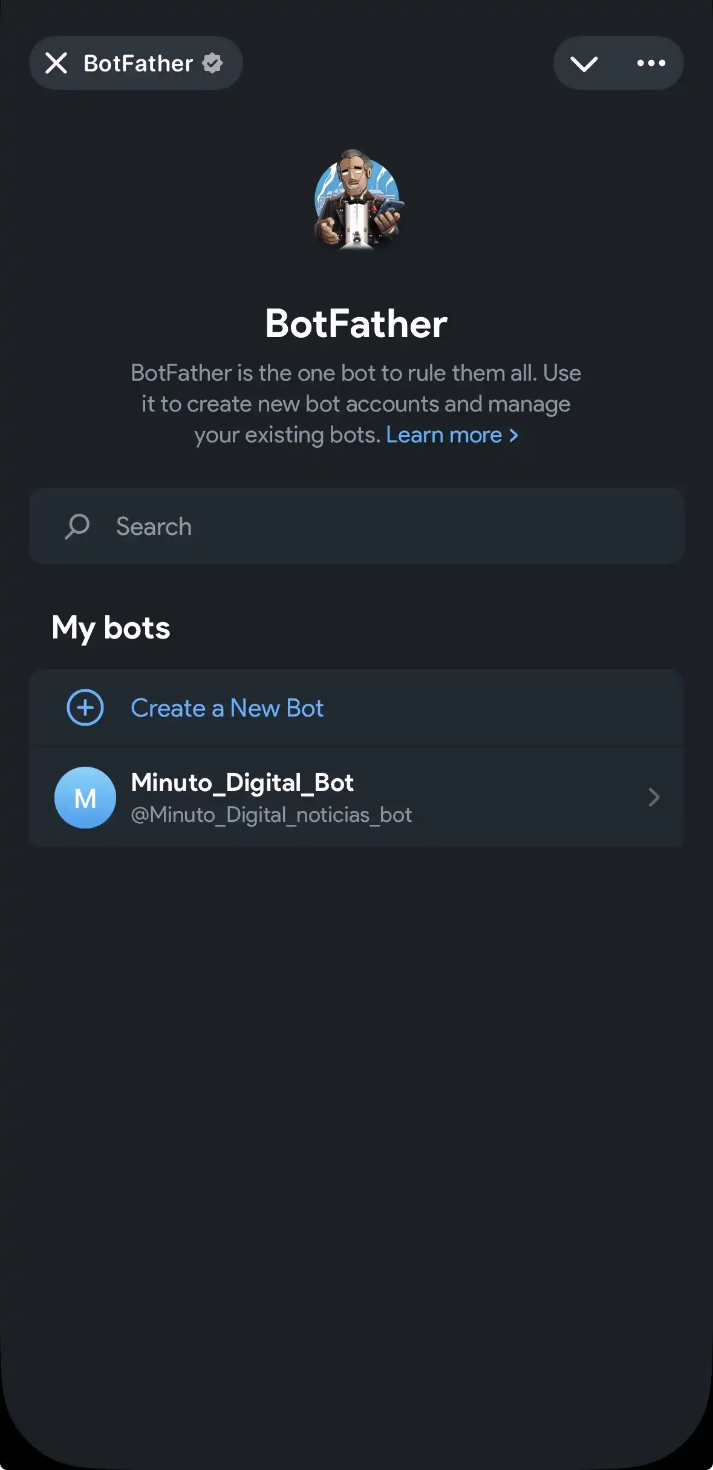713x1470 pixels.
Task: Click the blue M bot avatar
Action: coord(85,798)
